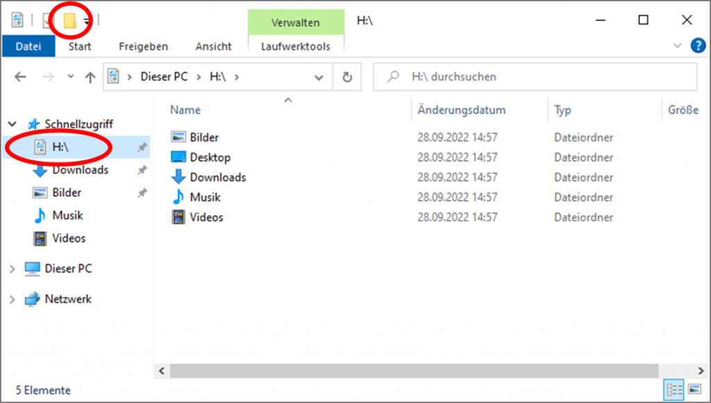
Task: Click the new folder icon in title bar
Action: click(69, 22)
